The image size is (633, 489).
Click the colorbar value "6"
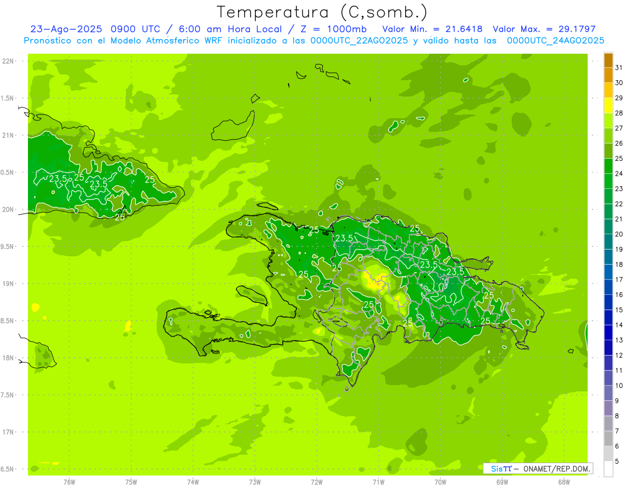pyautogui.click(x=617, y=446)
